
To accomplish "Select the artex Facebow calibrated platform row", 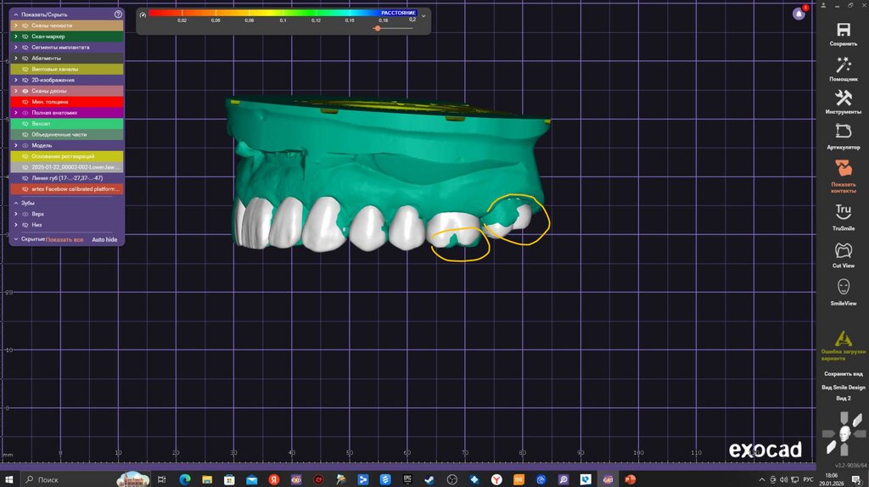I will click(66, 189).
